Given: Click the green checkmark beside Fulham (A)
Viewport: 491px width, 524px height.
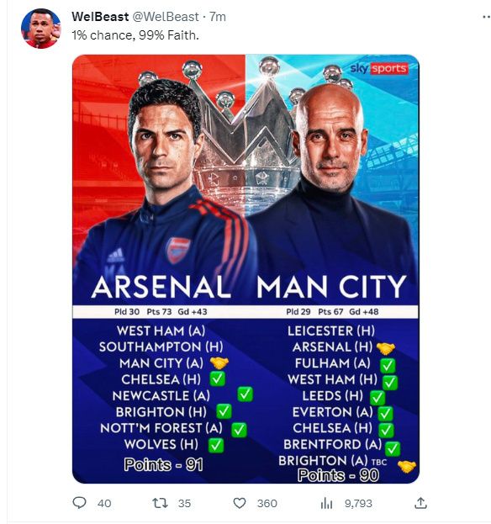Looking at the screenshot, I should point(388,365).
